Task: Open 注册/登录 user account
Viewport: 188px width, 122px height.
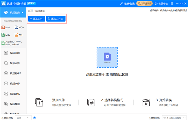Action: 127,3
